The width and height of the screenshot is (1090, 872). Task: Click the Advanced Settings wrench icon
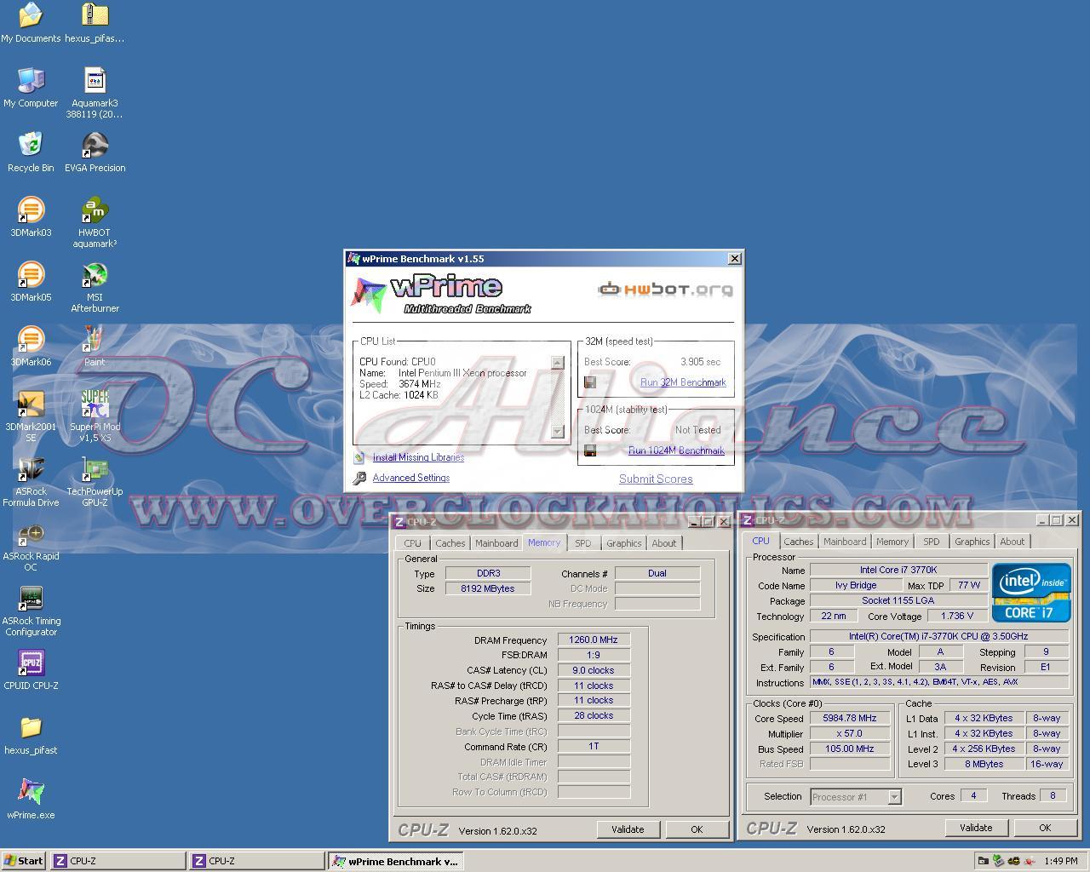(x=359, y=479)
